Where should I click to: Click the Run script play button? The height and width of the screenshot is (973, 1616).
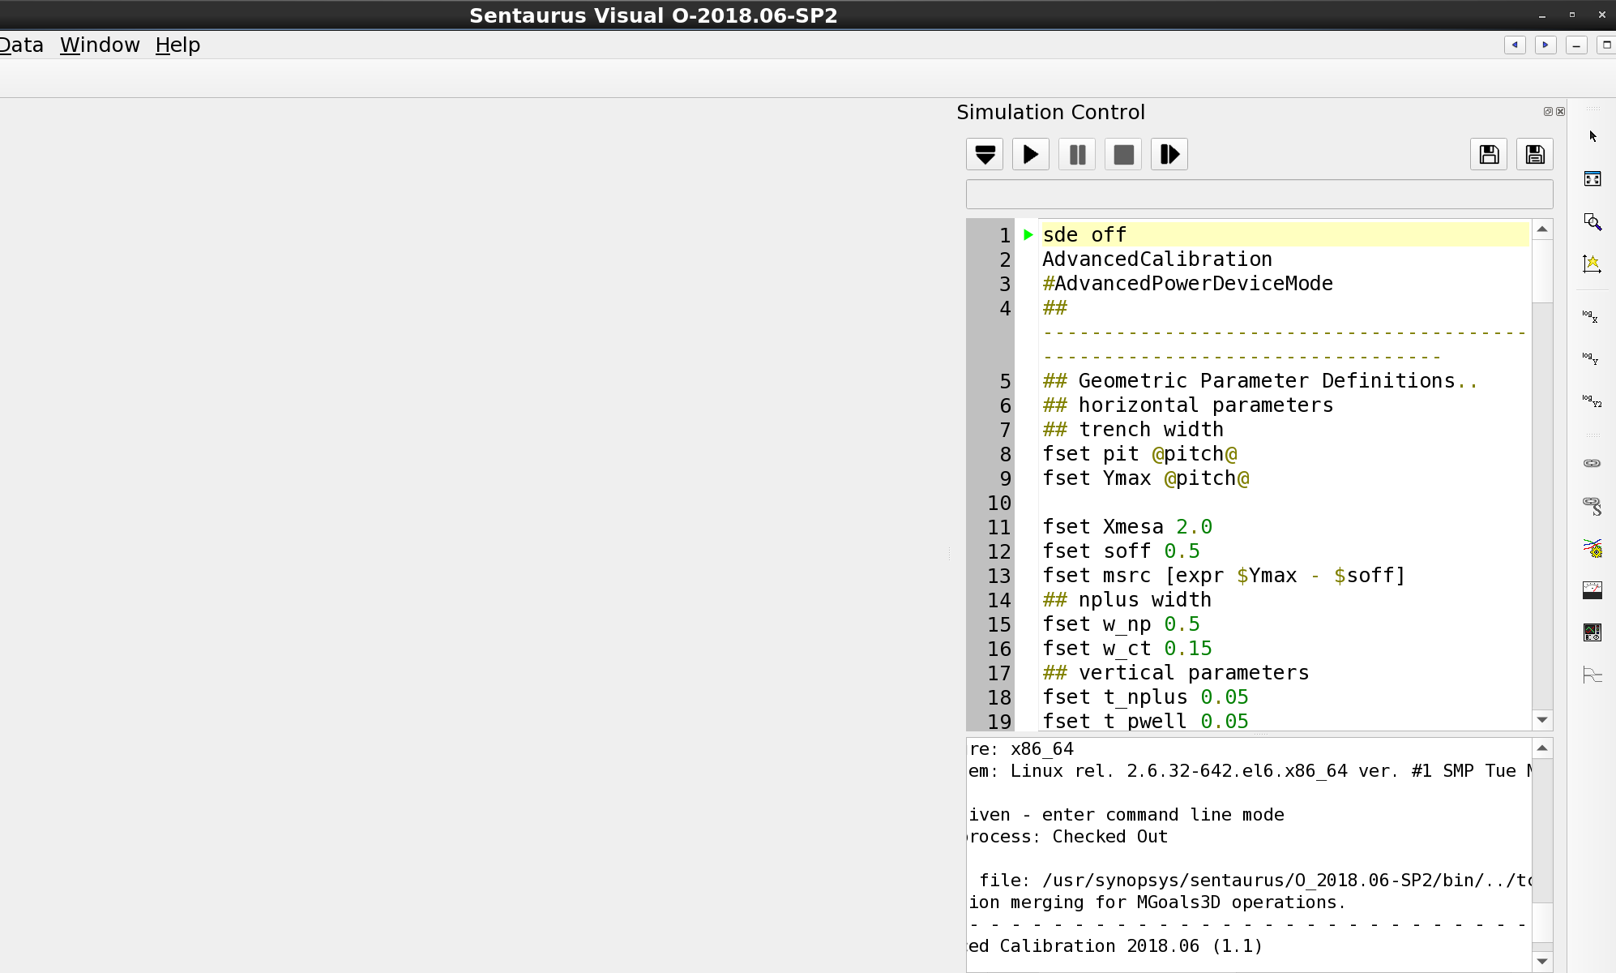[1030, 154]
